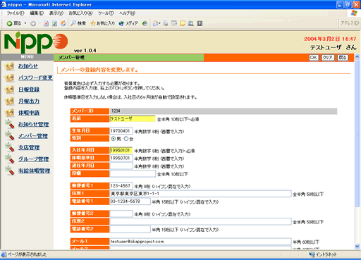The image size is (361, 260).
Task: Click icon beside 有給休暇管理 menu link
Action: (x=10, y=171)
